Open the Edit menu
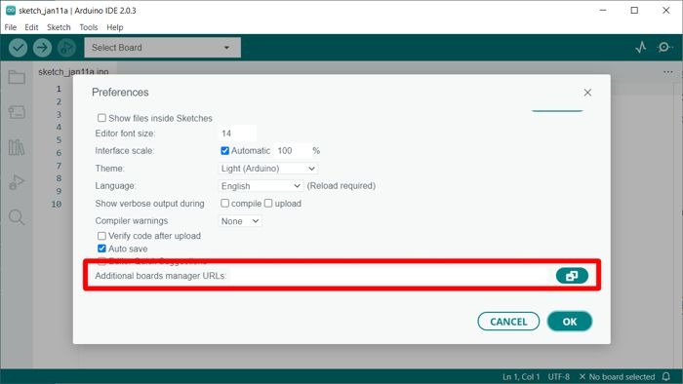683x384 pixels. [x=31, y=27]
